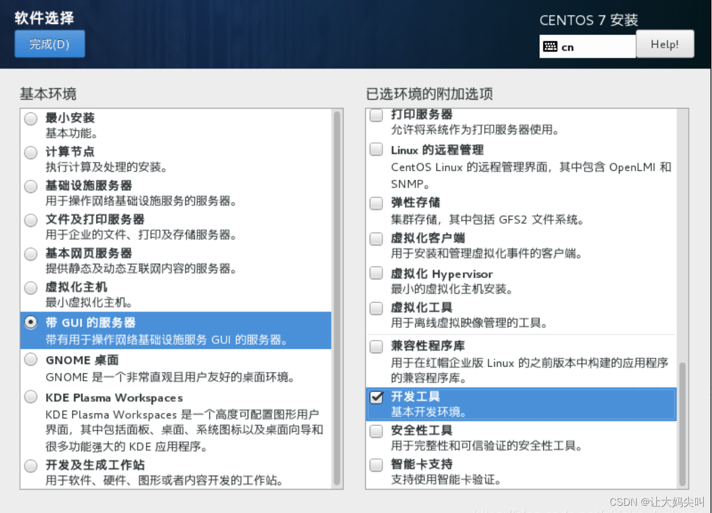Click the description 基本开发环境。

coord(429,412)
